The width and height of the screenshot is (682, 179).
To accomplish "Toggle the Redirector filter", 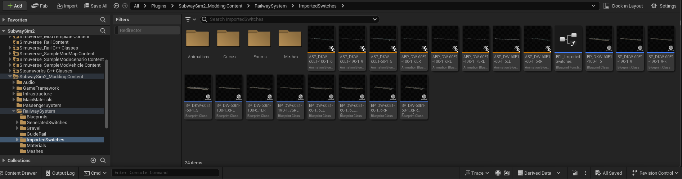I will tap(147, 30).
